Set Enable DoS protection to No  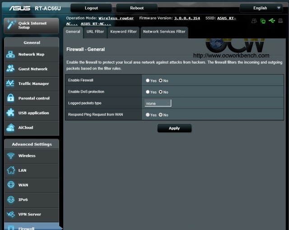click(161, 92)
